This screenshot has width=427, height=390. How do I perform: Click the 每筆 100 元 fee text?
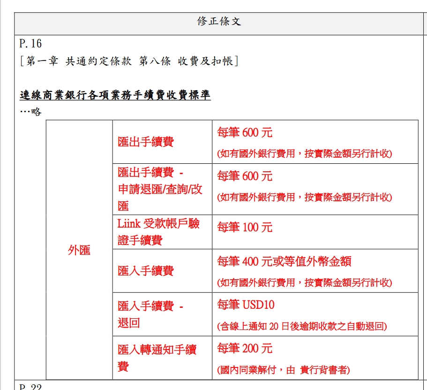pyautogui.click(x=245, y=228)
